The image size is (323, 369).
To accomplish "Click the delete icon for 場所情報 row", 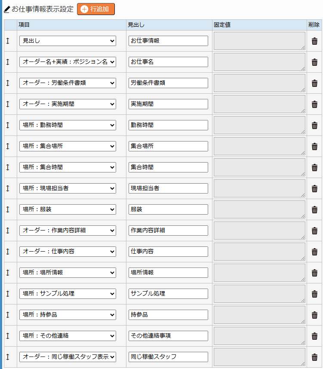I will (x=314, y=273).
